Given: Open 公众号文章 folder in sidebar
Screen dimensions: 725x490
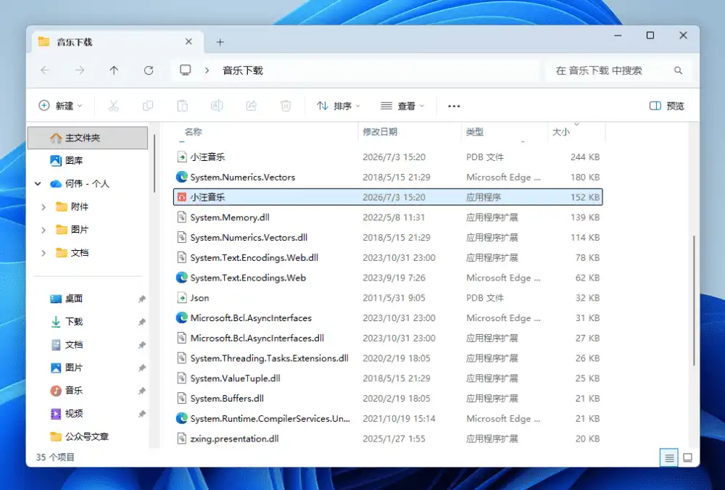Looking at the screenshot, I should (80, 436).
